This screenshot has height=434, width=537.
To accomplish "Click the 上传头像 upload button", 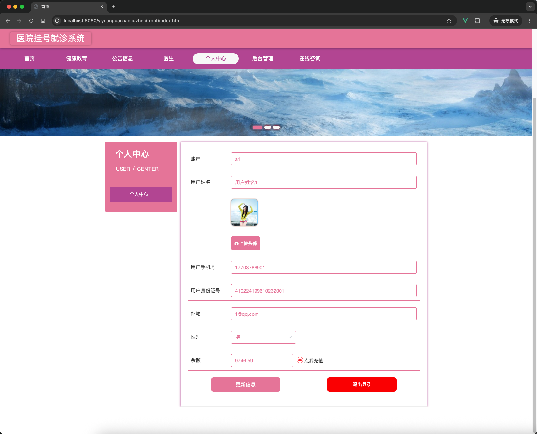I will tap(246, 243).
